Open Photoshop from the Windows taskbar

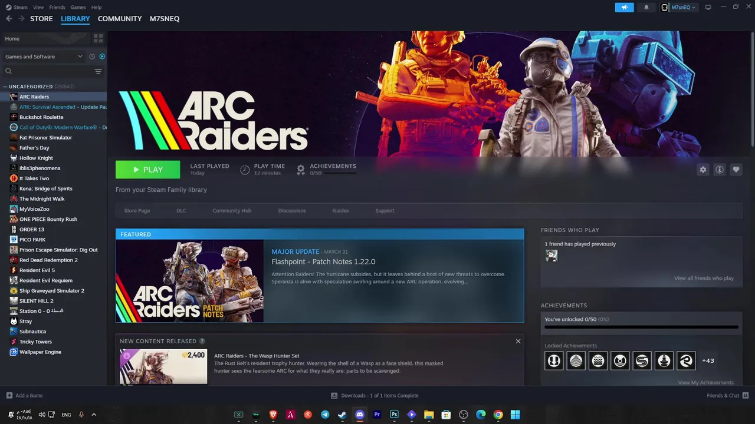click(394, 415)
